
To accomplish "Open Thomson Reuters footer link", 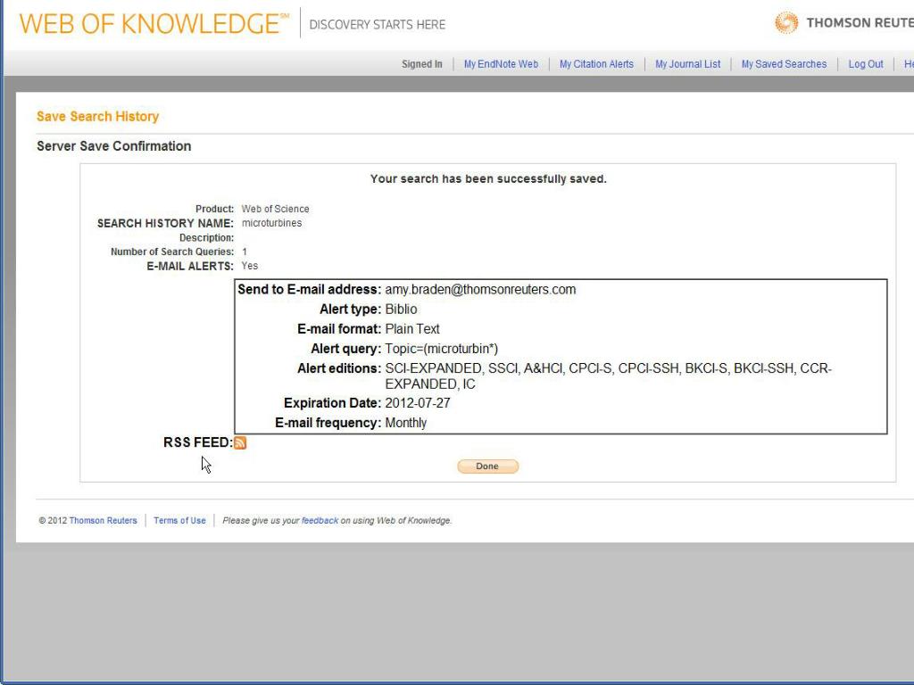I will click(104, 521).
